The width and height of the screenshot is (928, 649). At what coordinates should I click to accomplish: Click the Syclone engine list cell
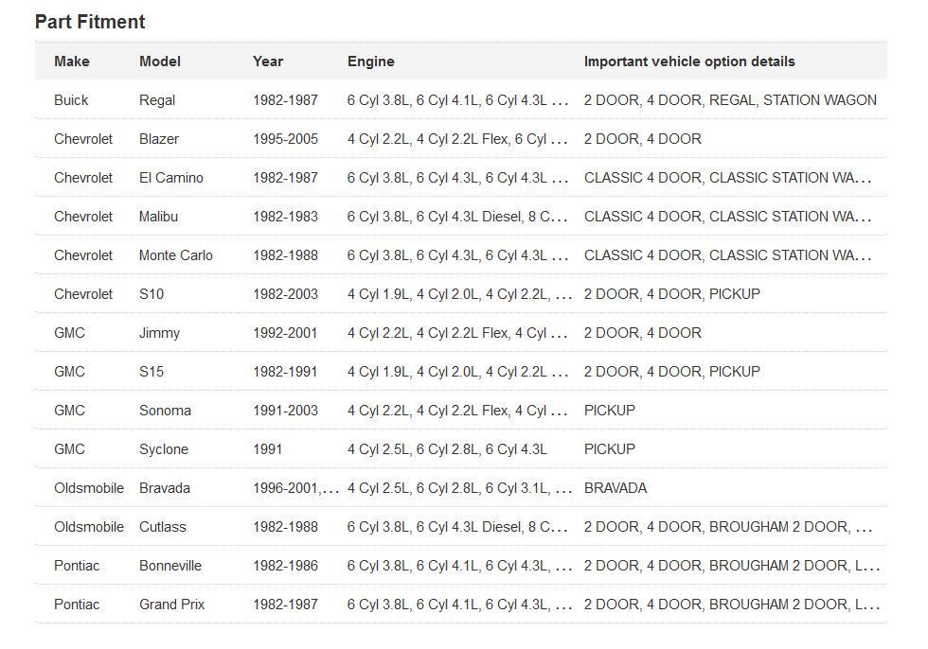pos(447,449)
